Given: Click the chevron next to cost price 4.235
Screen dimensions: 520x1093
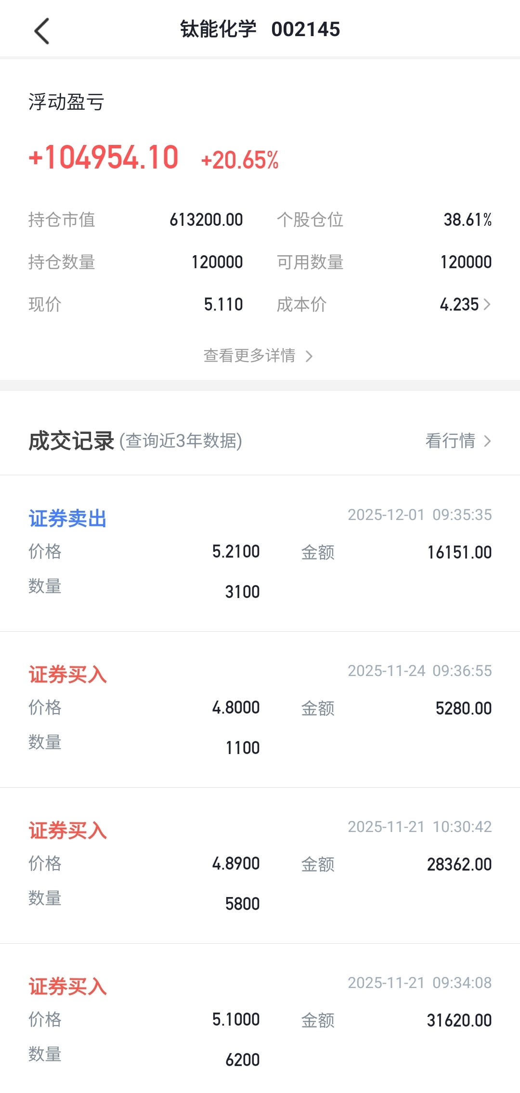Looking at the screenshot, I should pos(487,304).
